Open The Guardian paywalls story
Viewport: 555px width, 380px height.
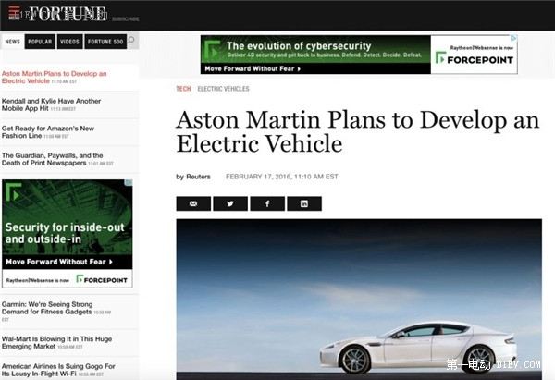click(x=56, y=159)
